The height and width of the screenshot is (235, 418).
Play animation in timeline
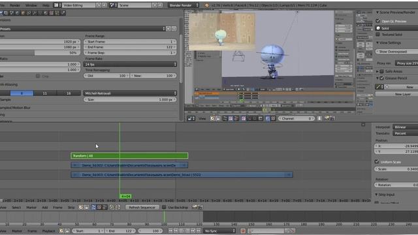pyautogui.click(x=184, y=231)
